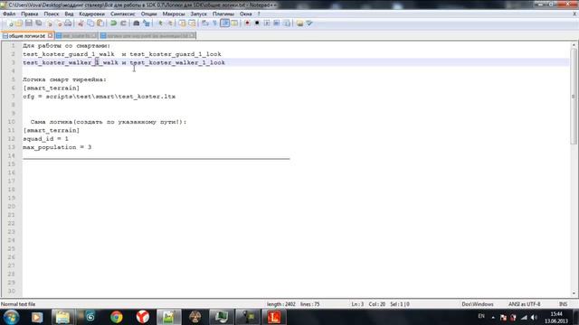This screenshot has height=325, width=579.
Task: Stop macro recording with black square
Action: (257, 23)
